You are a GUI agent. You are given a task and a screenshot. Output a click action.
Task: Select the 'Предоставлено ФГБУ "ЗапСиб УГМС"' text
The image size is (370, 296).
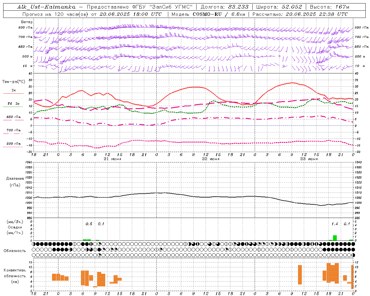(140, 7)
